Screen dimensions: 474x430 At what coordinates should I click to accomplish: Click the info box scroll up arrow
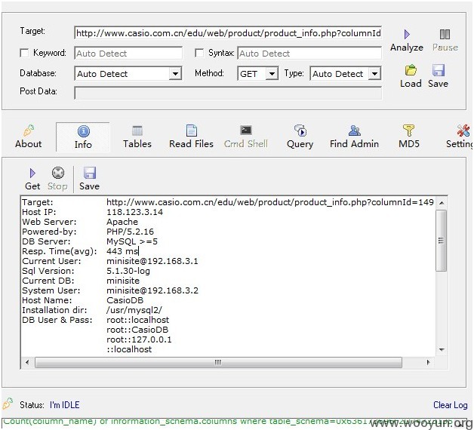tap(442, 203)
